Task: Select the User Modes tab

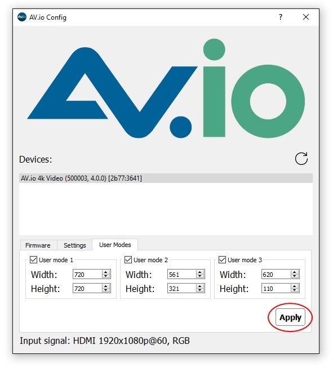Action: (115, 245)
